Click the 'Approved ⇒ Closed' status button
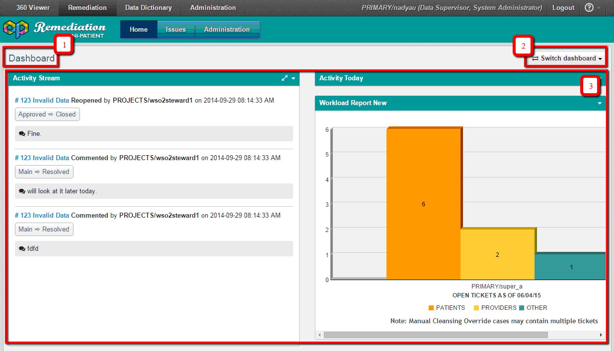The width and height of the screenshot is (614, 351). [x=47, y=115]
